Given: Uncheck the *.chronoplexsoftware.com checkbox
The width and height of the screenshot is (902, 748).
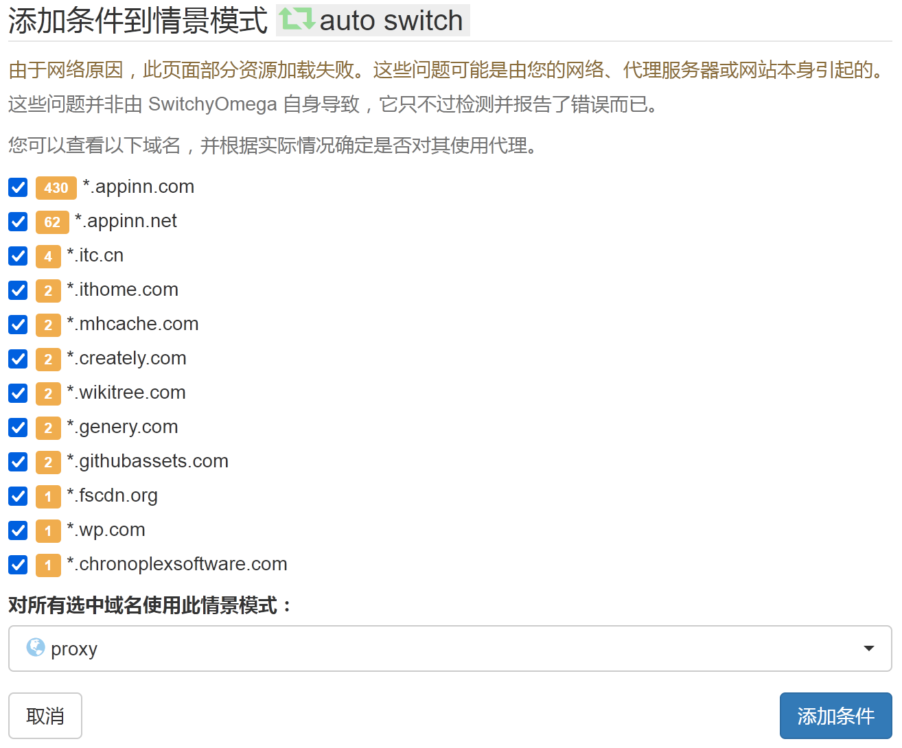Looking at the screenshot, I should click(18, 565).
